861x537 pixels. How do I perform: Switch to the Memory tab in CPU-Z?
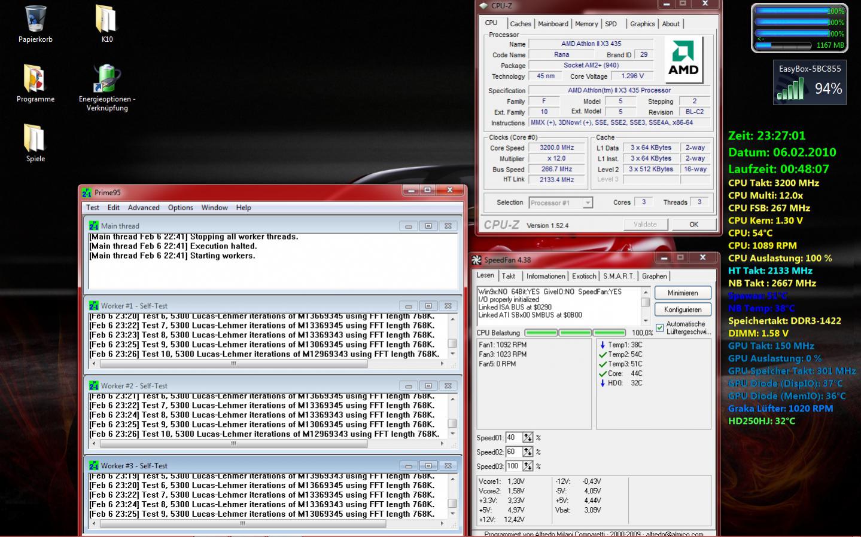(586, 24)
